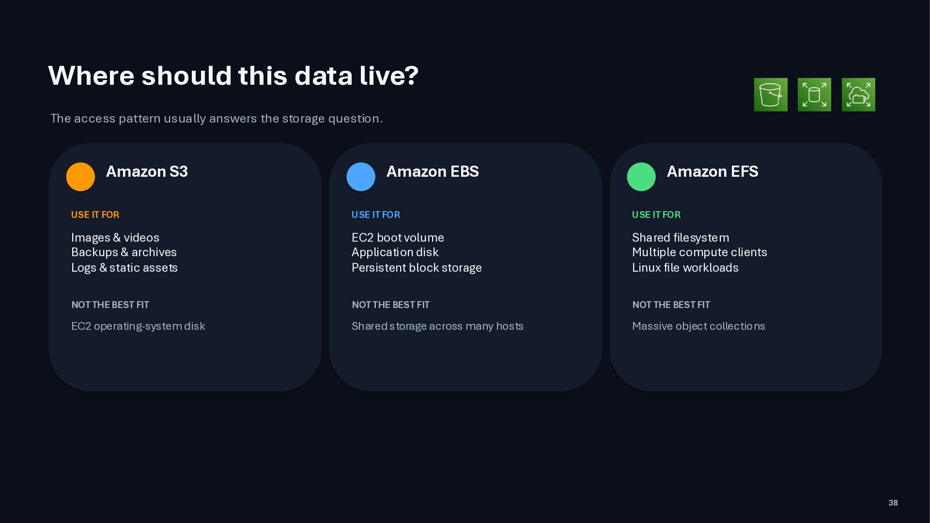The width and height of the screenshot is (930, 523).
Task: Select the "Multiple compute clients" line
Action: coord(699,252)
